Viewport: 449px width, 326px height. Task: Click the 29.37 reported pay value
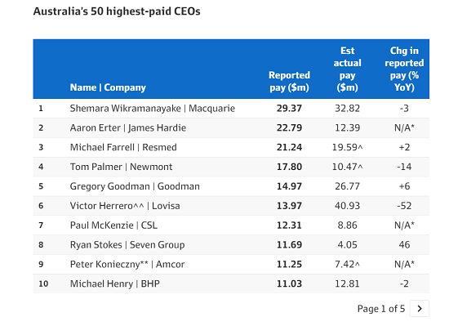point(289,109)
